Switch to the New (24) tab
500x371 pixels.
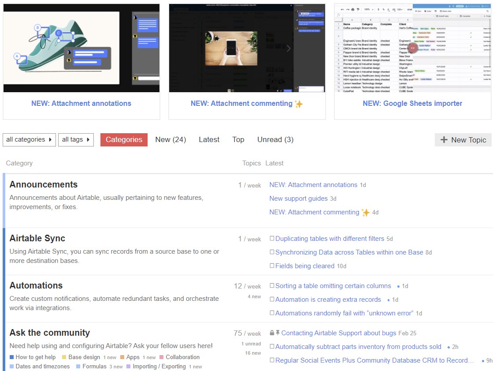170,140
